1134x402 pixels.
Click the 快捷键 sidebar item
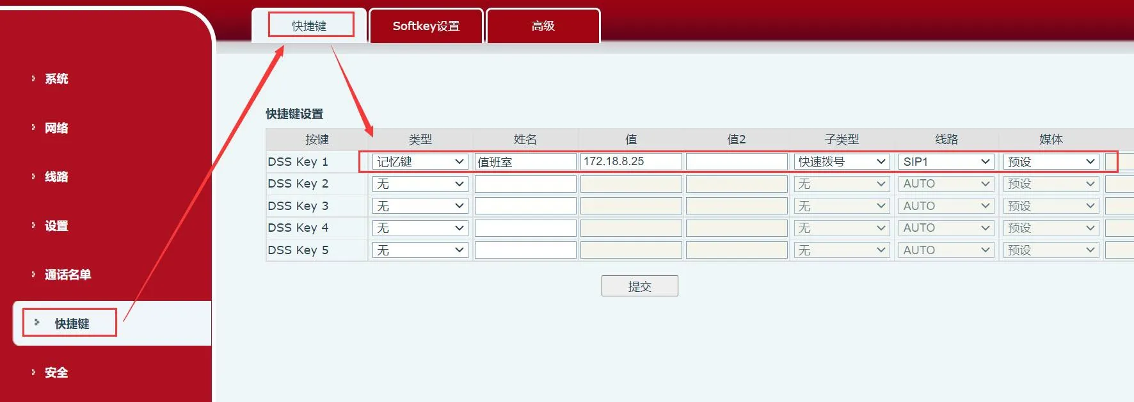click(x=72, y=324)
